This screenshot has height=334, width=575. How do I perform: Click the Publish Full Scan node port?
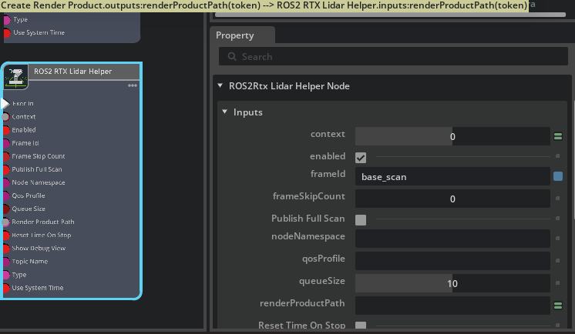[6, 169]
